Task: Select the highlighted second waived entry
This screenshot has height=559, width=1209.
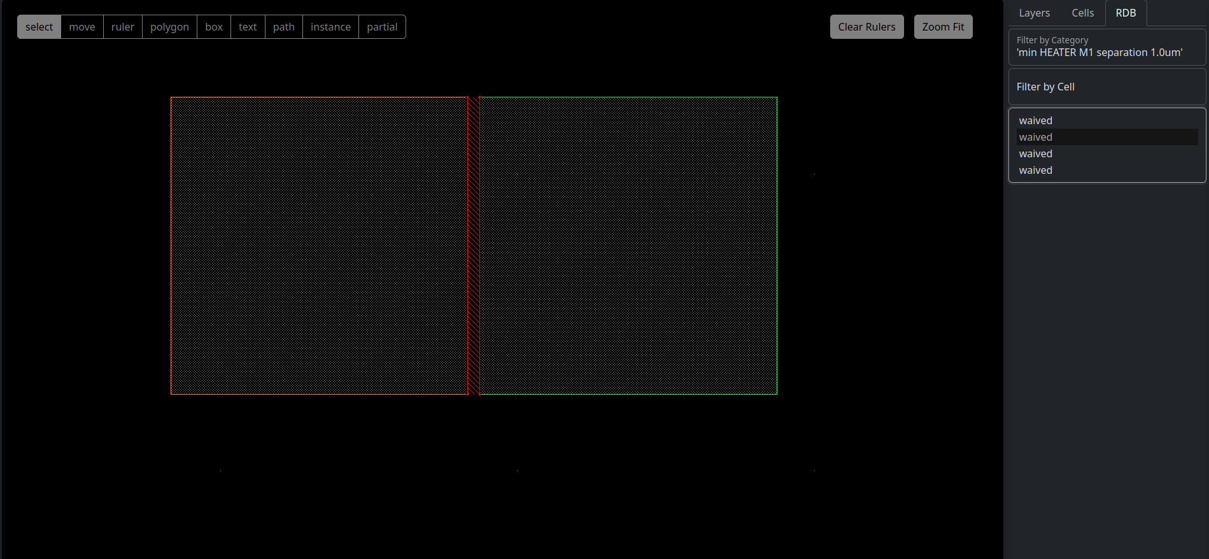Action: click(x=1107, y=137)
